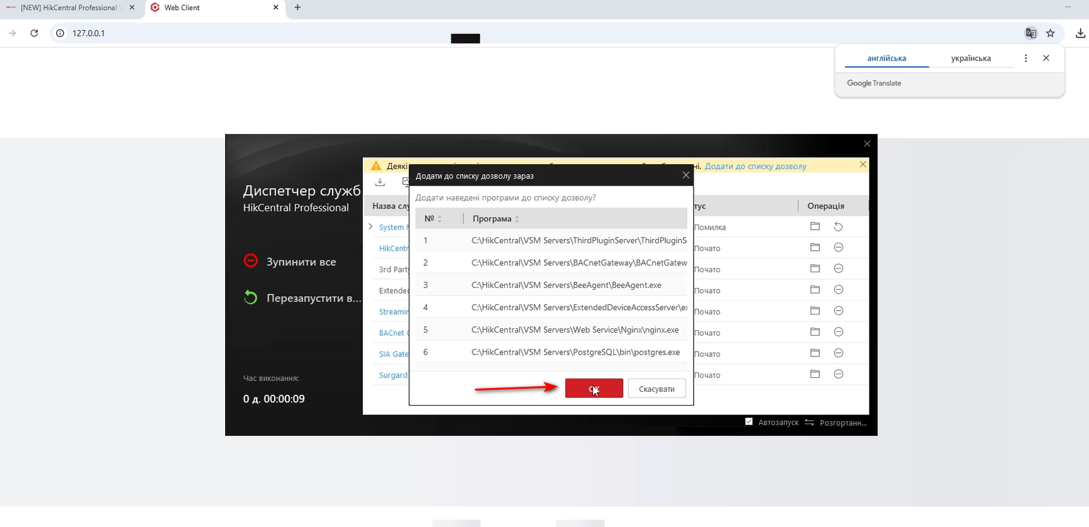Switch translation to українська tab

[x=970, y=58]
